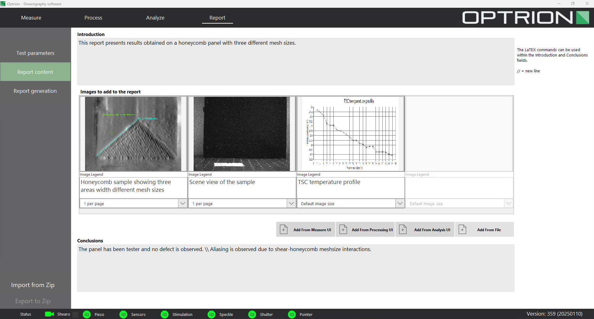
Task: Click the Add From Measure UI document icon
Action: point(284,229)
